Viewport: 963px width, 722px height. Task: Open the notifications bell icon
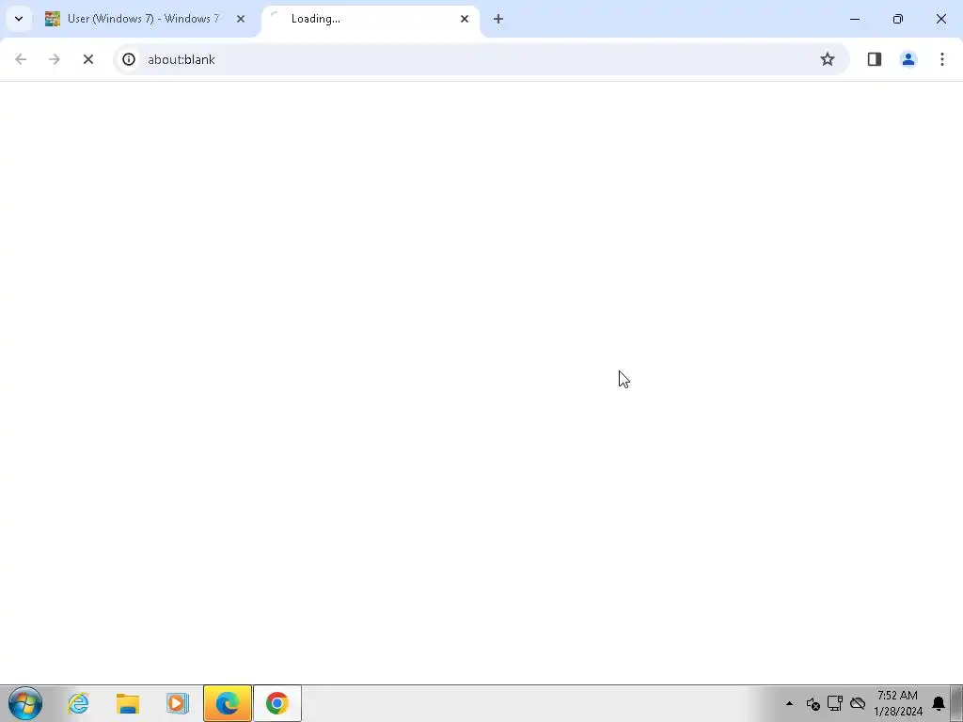tap(938, 703)
